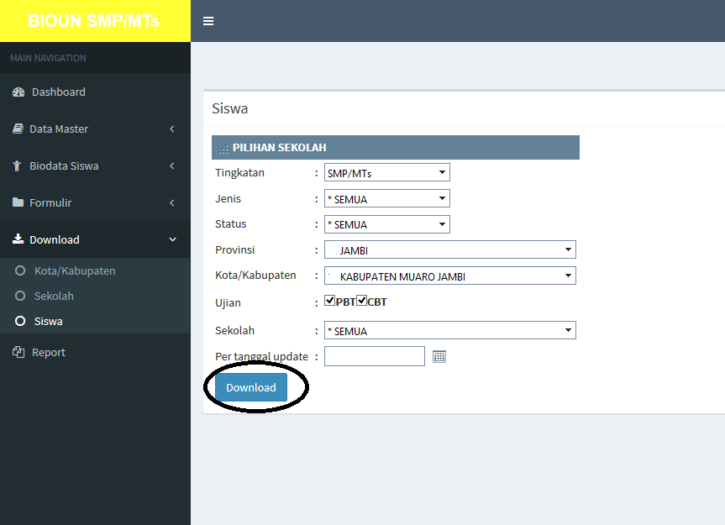Click the Pilihan Sekolah header icon
This screenshot has height=525, width=725.
click(223, 149)
